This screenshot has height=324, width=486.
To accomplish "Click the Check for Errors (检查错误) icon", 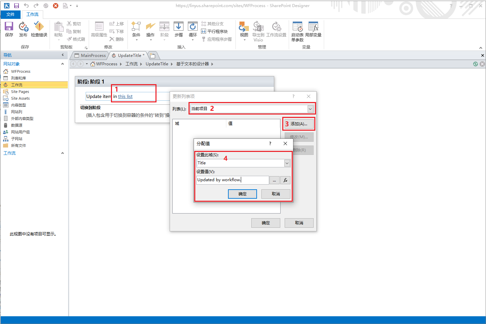I will coord(39,29).
